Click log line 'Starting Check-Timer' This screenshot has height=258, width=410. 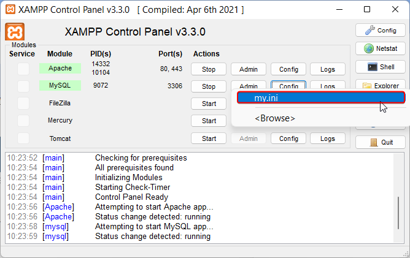click(x=133, y=187)
